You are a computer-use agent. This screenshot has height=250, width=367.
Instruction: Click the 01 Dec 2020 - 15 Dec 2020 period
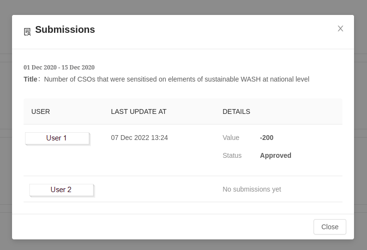tap(59, 68)
